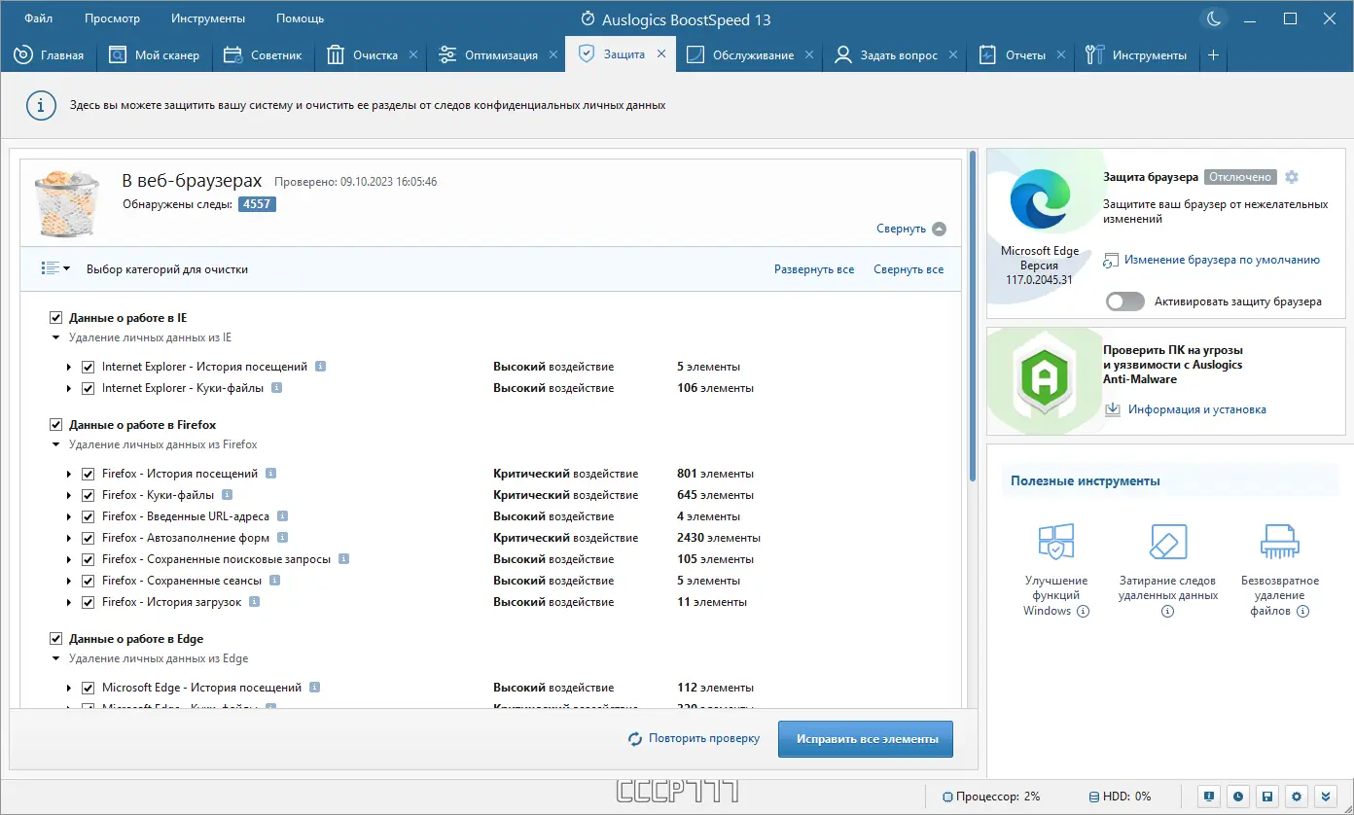Image resolution: width=1354 pixels, height=815 pixels.
Task: Click the Развернуть все link
Action: coord(814,269)
